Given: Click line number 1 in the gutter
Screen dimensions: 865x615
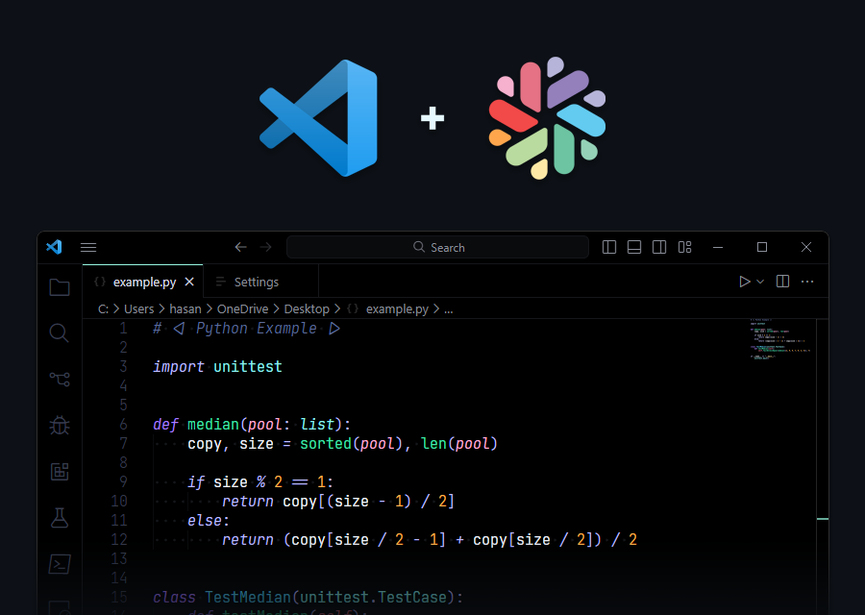Looking at the screenshot, I should [124, 329].
